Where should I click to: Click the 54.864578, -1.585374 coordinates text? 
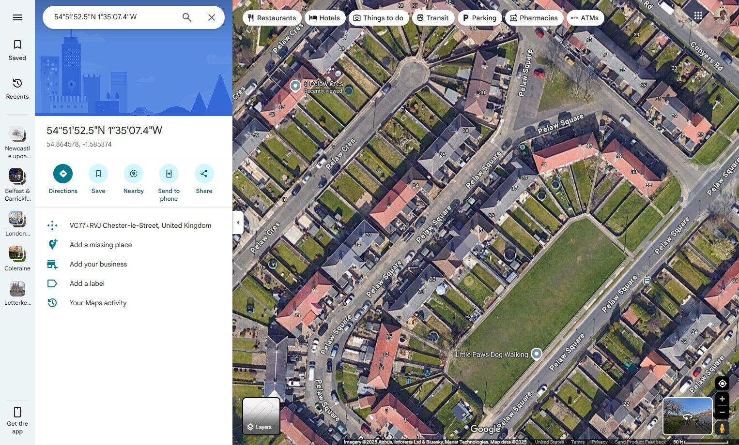[x=79, y=144]
